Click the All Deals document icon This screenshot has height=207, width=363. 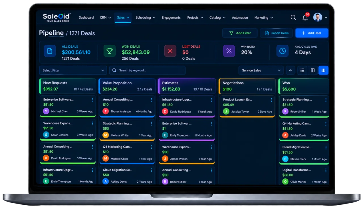point(50,51)
